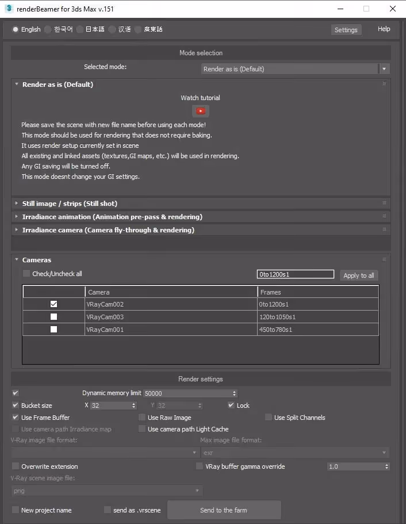406x524 pixels.
Task: Select Japanese language radio button
Action: tap(80, 29)
